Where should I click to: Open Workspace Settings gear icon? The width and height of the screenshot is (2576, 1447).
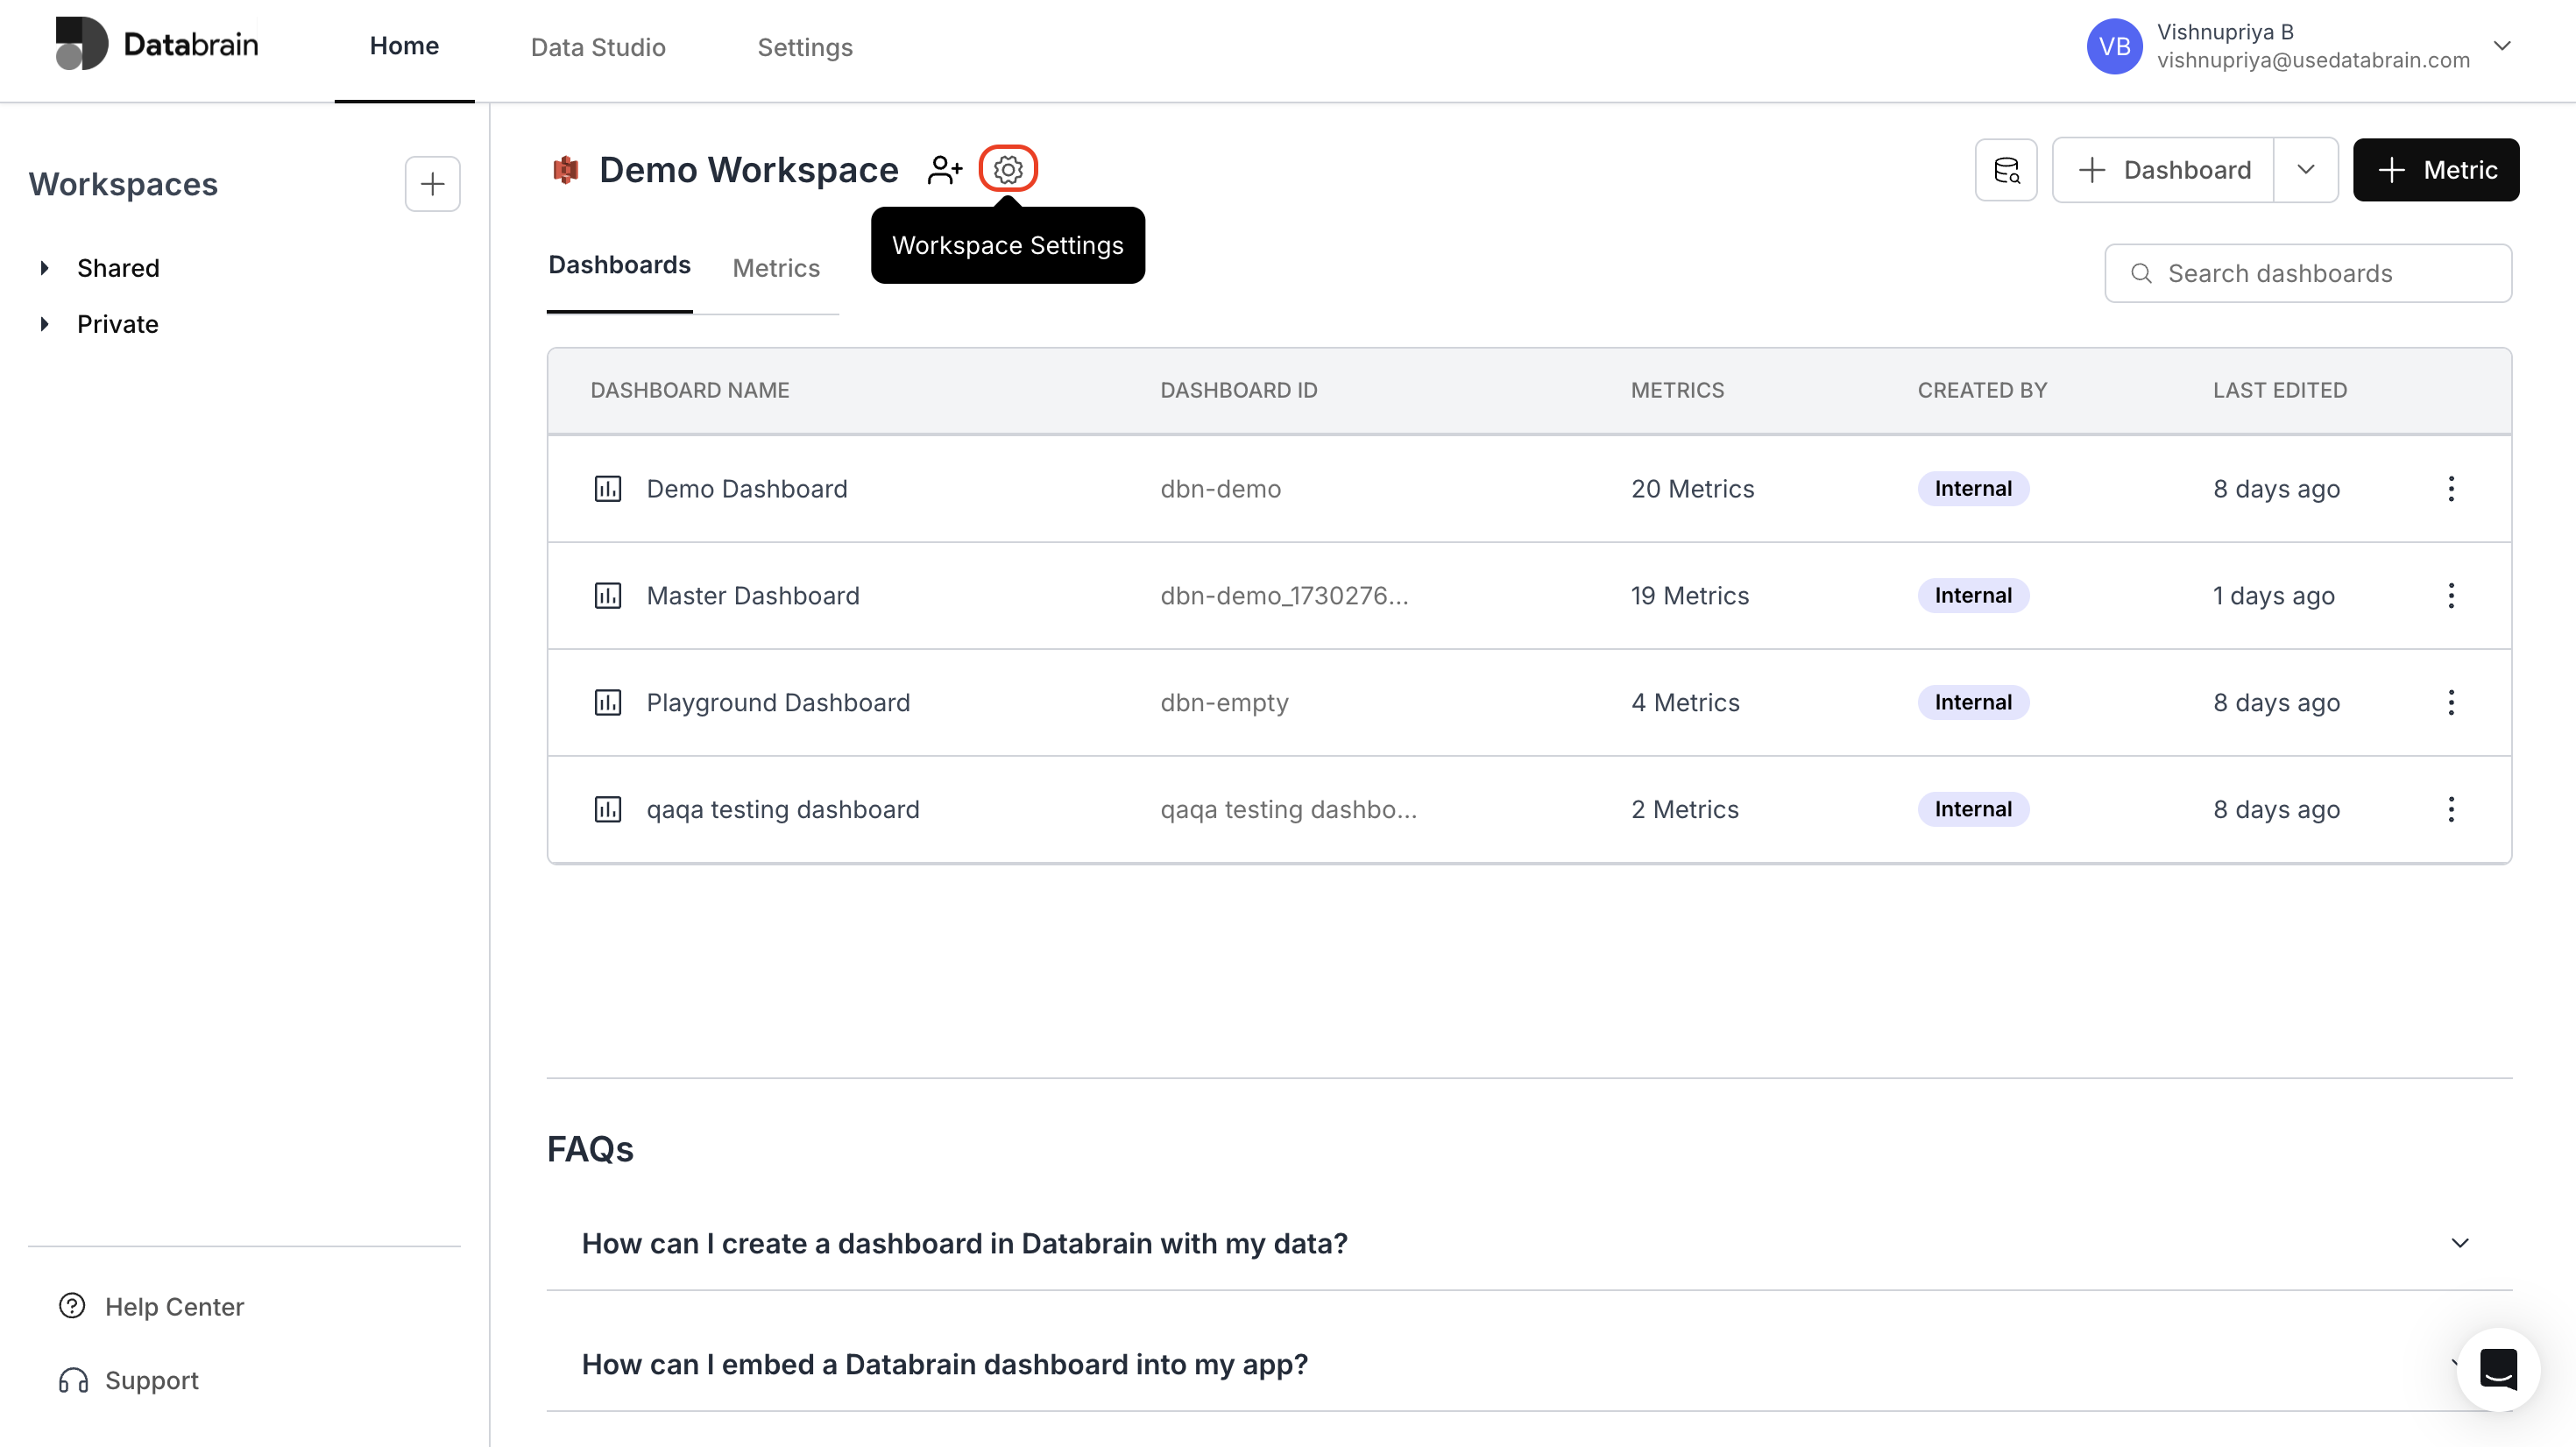pos(1008,169)
